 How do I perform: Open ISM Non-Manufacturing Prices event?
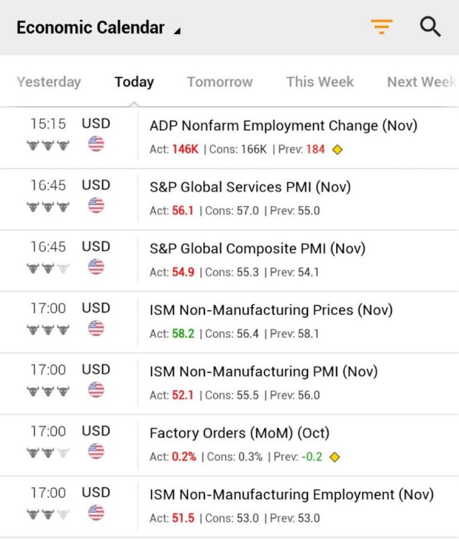point(271,310)
